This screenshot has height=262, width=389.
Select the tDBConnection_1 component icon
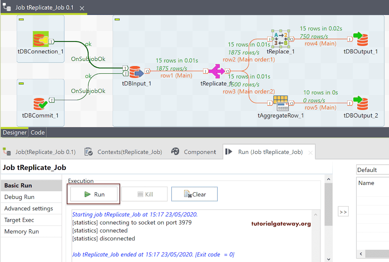tap(40, 38)
